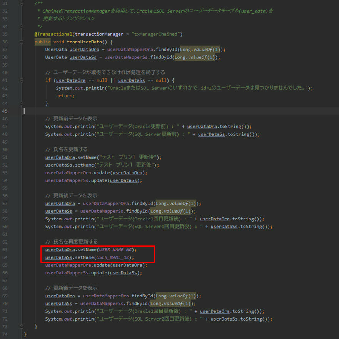Click the return statement on line 43
339x339 pixels.
tap(65, 96)
